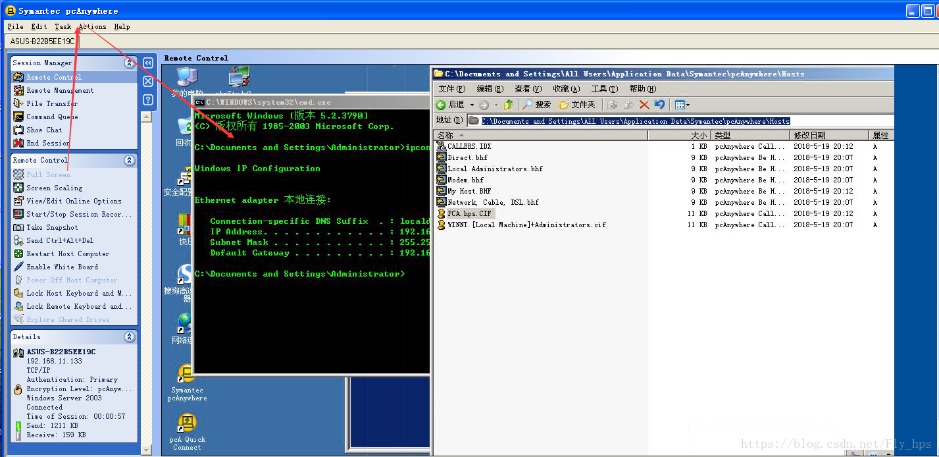939x457 pixels.
Task: Hide the left navigation bar with double-arrow
Action: [148, 63]
